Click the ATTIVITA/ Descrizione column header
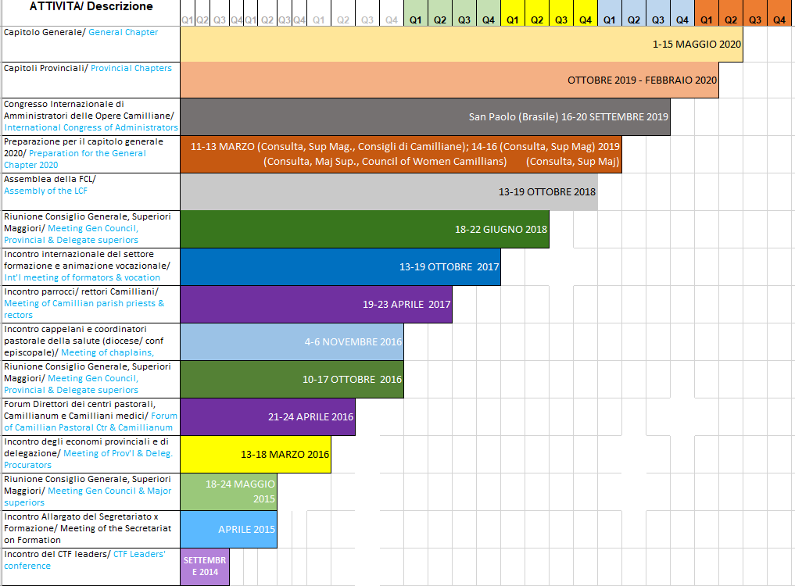 point(91,7)
